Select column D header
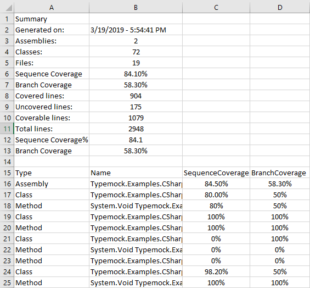This screenshot has width=310, height=288. [280, 7]
